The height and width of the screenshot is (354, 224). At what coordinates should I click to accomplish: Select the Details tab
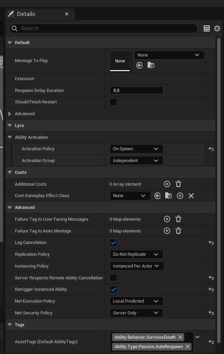[26, 14]
